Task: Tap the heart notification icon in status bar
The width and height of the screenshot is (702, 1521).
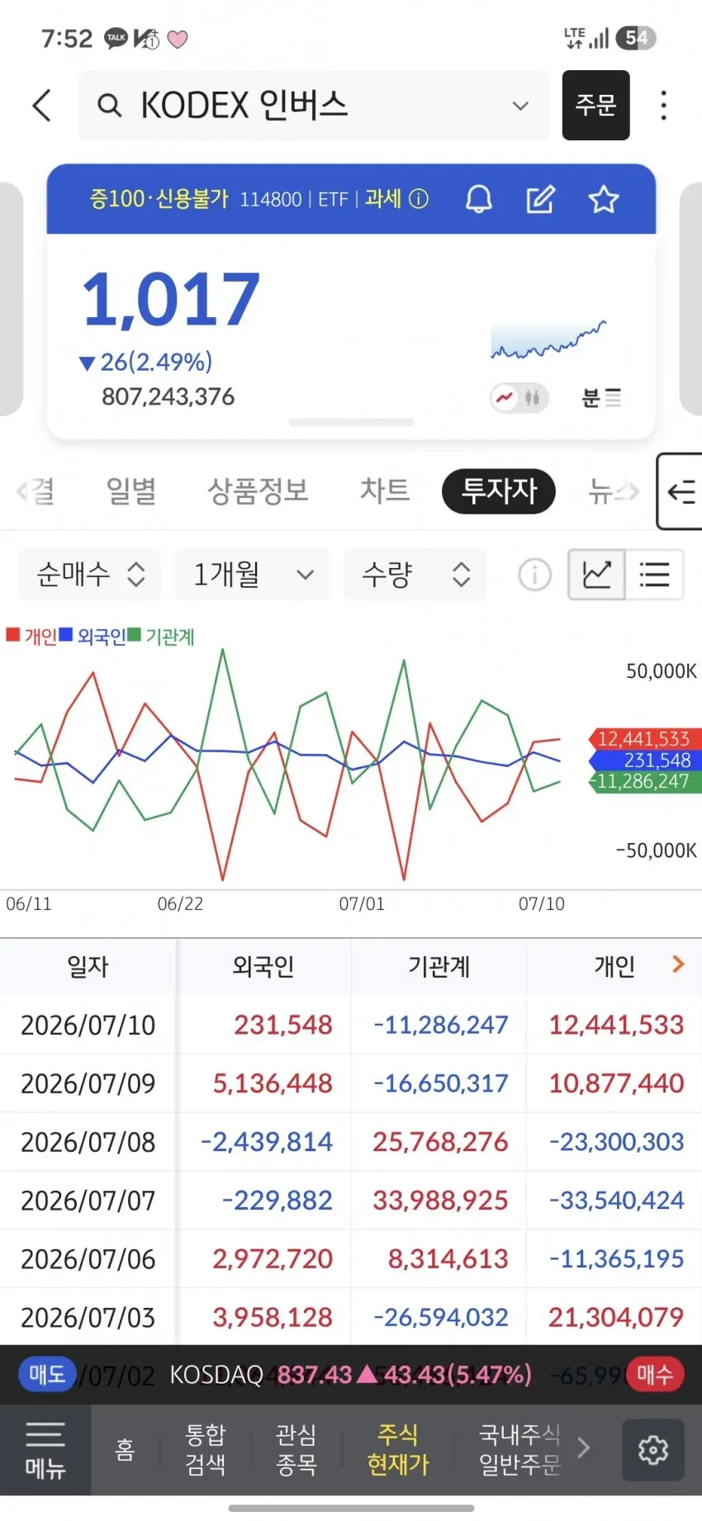Action: pyautogui.click(x=178, y=39)
